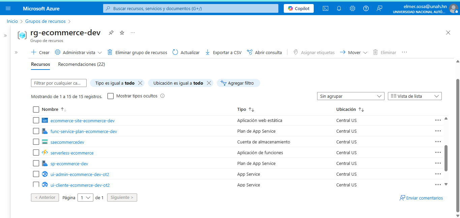Open the Cloud Shell terminal icon
This screenshot has height=218, width=460.
point(325,8)
